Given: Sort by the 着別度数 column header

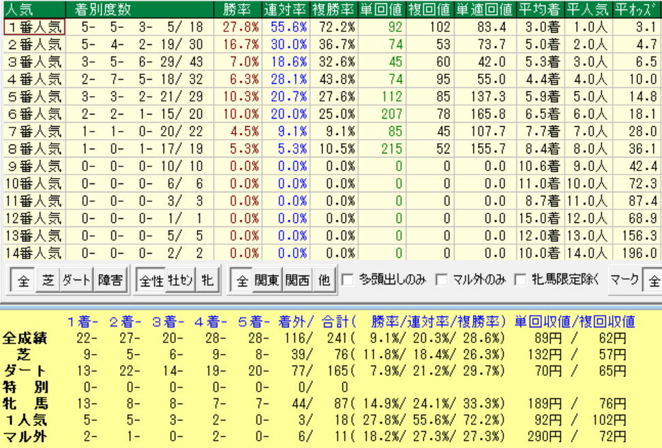Looking at the screenshot, I should pos(140,10).
